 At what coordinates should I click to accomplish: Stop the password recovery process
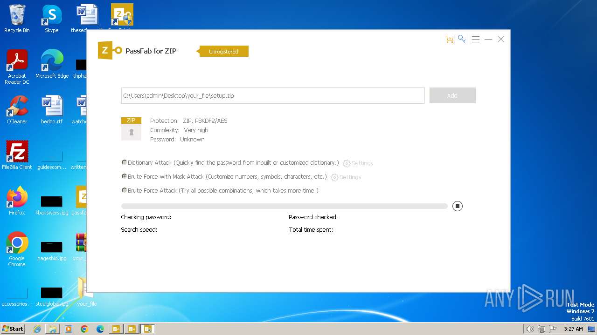click(x=458, y=206)
